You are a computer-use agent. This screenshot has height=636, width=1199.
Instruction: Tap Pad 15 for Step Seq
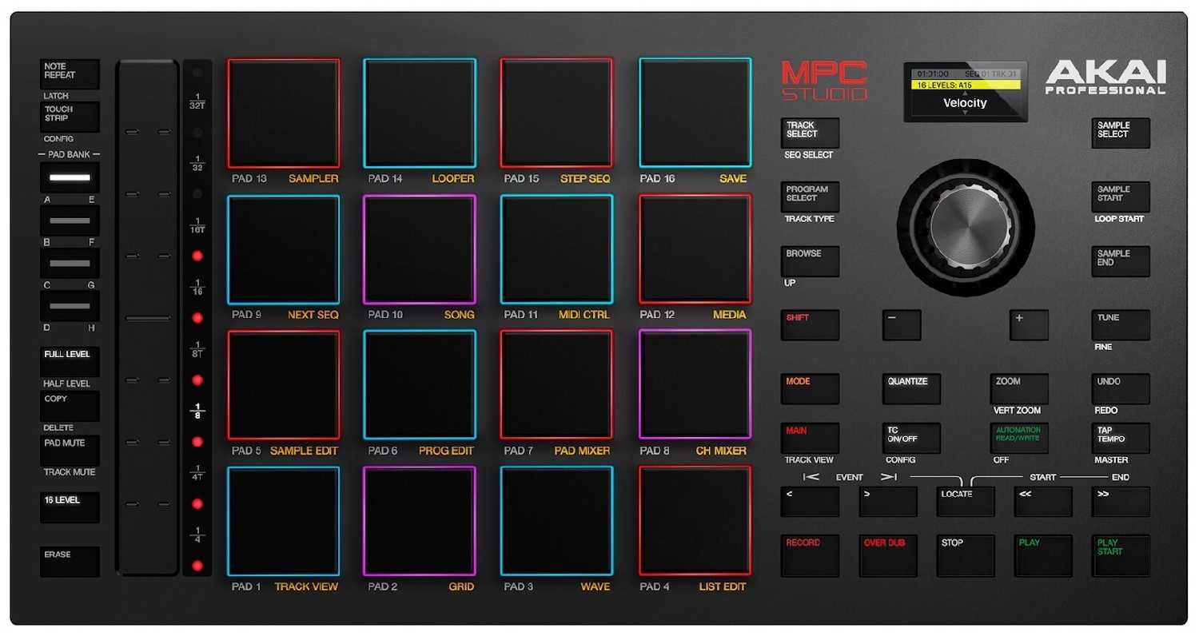556,113
